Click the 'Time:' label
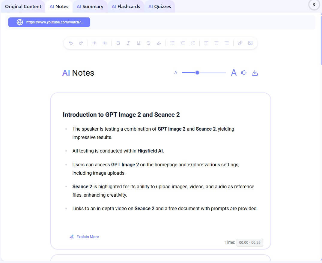This screenshot has height=263, width=322. (x=230, y=243)
